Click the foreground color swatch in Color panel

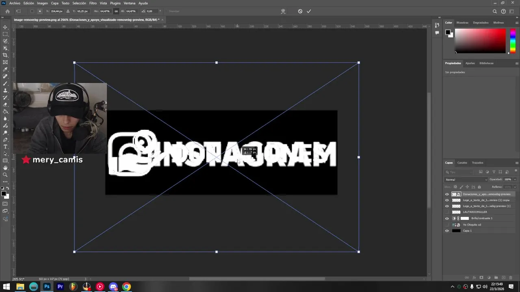(x=448, y=32)
